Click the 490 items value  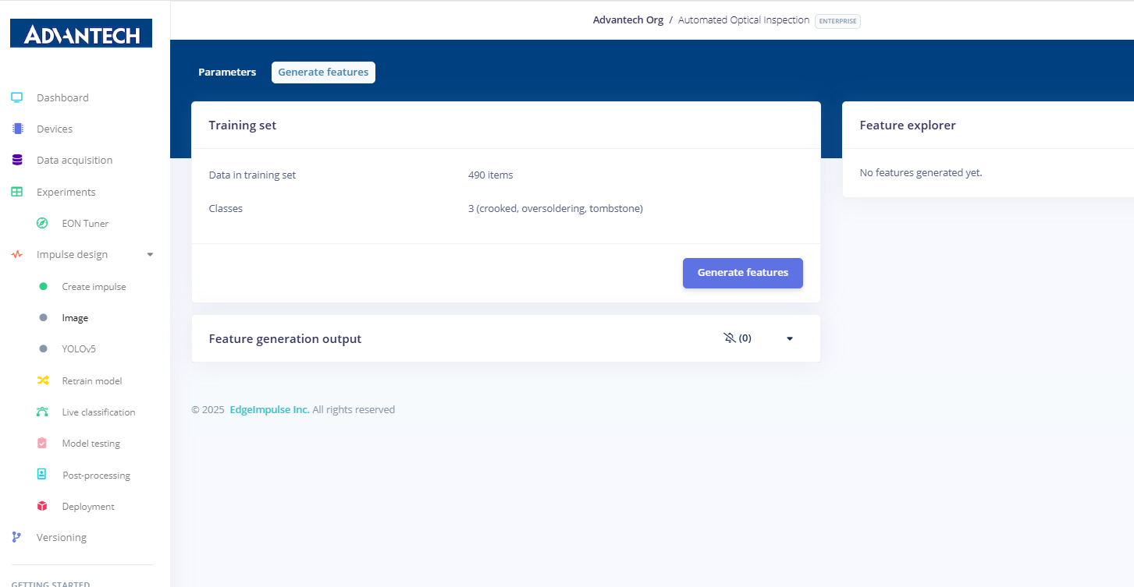(491, 175)
